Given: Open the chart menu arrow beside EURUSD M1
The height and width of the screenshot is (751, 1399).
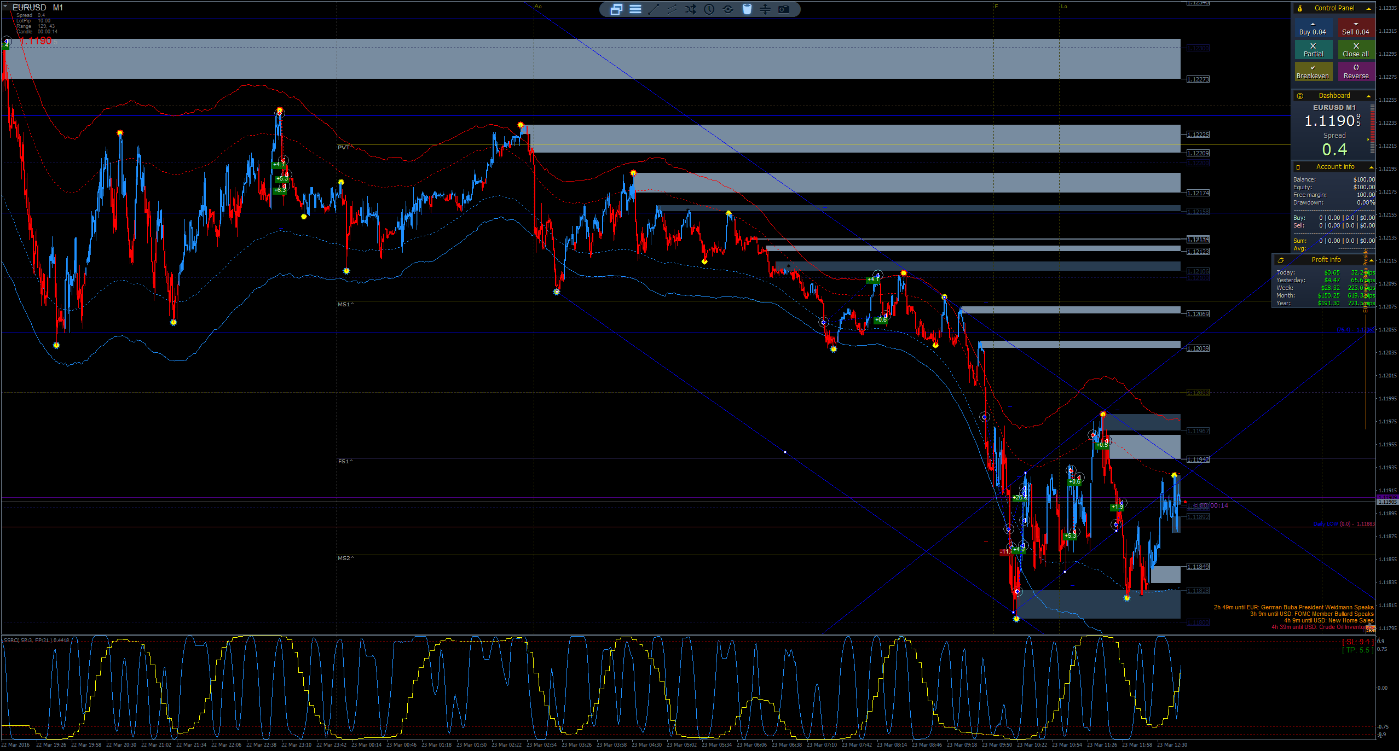Looking at the screenshot, I should pos(5,7).
